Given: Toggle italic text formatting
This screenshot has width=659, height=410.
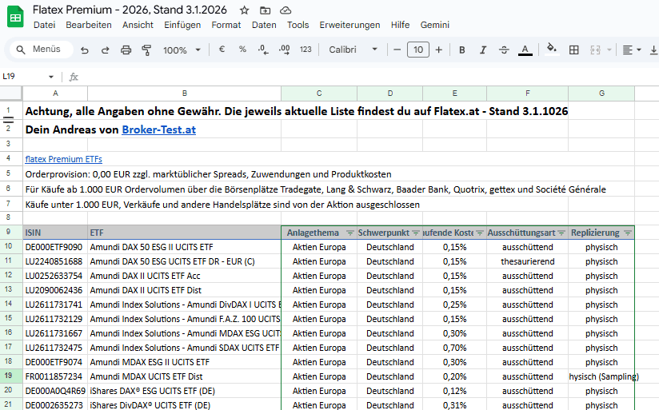Looking at the screenshot, I should tap(482, 50).
